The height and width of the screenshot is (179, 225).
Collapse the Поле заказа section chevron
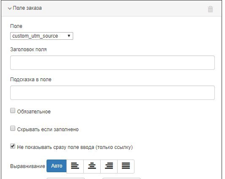pyautogui.click(x=10, y=8)
